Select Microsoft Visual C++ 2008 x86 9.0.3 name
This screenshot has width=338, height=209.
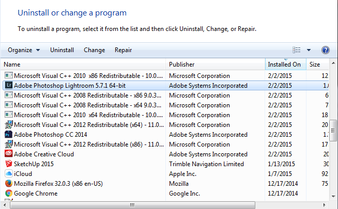click(87, 95)
